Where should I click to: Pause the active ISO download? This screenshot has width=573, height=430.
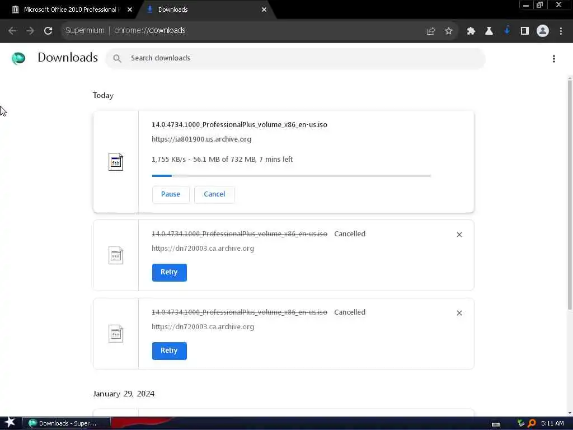coord(171,194)
